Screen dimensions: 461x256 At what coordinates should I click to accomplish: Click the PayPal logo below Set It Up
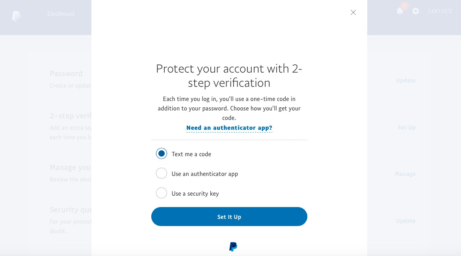[x=233, y=247]
